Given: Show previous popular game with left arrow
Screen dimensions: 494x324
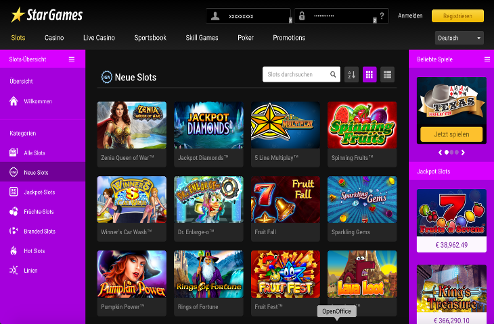Looking at the screenshot, I should pyautogui.click(x=441, y=153).
